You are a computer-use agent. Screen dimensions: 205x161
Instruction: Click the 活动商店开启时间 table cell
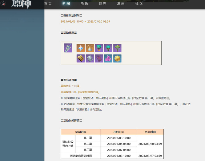(x=81, y=156)
